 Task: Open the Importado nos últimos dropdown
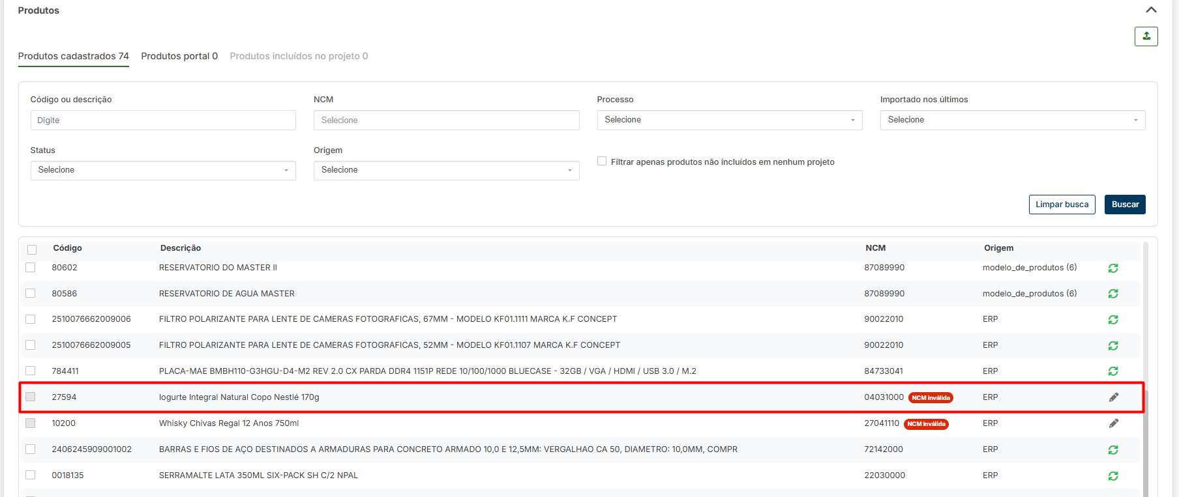[1012, 120]
